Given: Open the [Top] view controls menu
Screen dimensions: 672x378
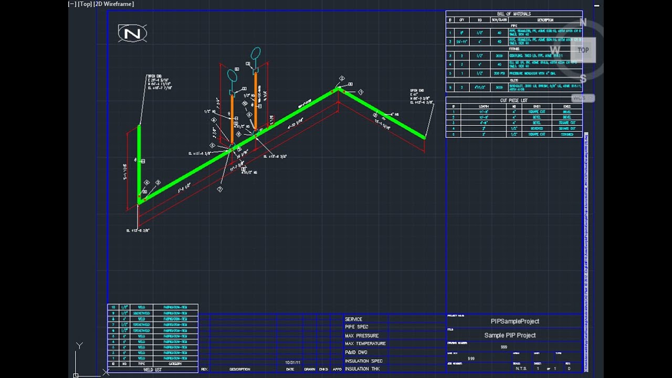Looking at the screenshot, I should pyautogui.click(x=85, y=4).
